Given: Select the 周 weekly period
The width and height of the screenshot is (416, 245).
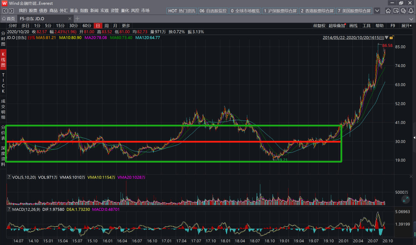Looking at the screenshot, I should click(106, 26).
